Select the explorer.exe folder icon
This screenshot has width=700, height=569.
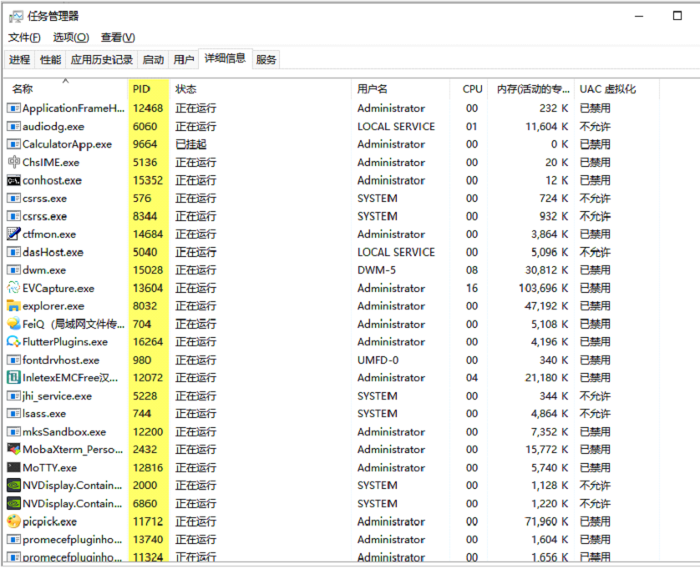tap(14, 306)
